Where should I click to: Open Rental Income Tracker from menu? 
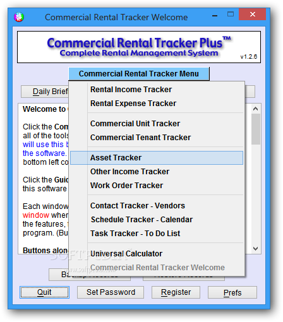[157, 90]
